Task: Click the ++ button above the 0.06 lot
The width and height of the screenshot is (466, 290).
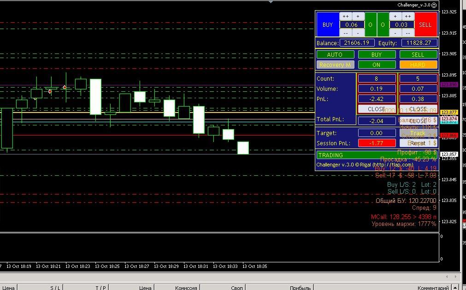Action: pyautogui.click(x=346, y=16)
